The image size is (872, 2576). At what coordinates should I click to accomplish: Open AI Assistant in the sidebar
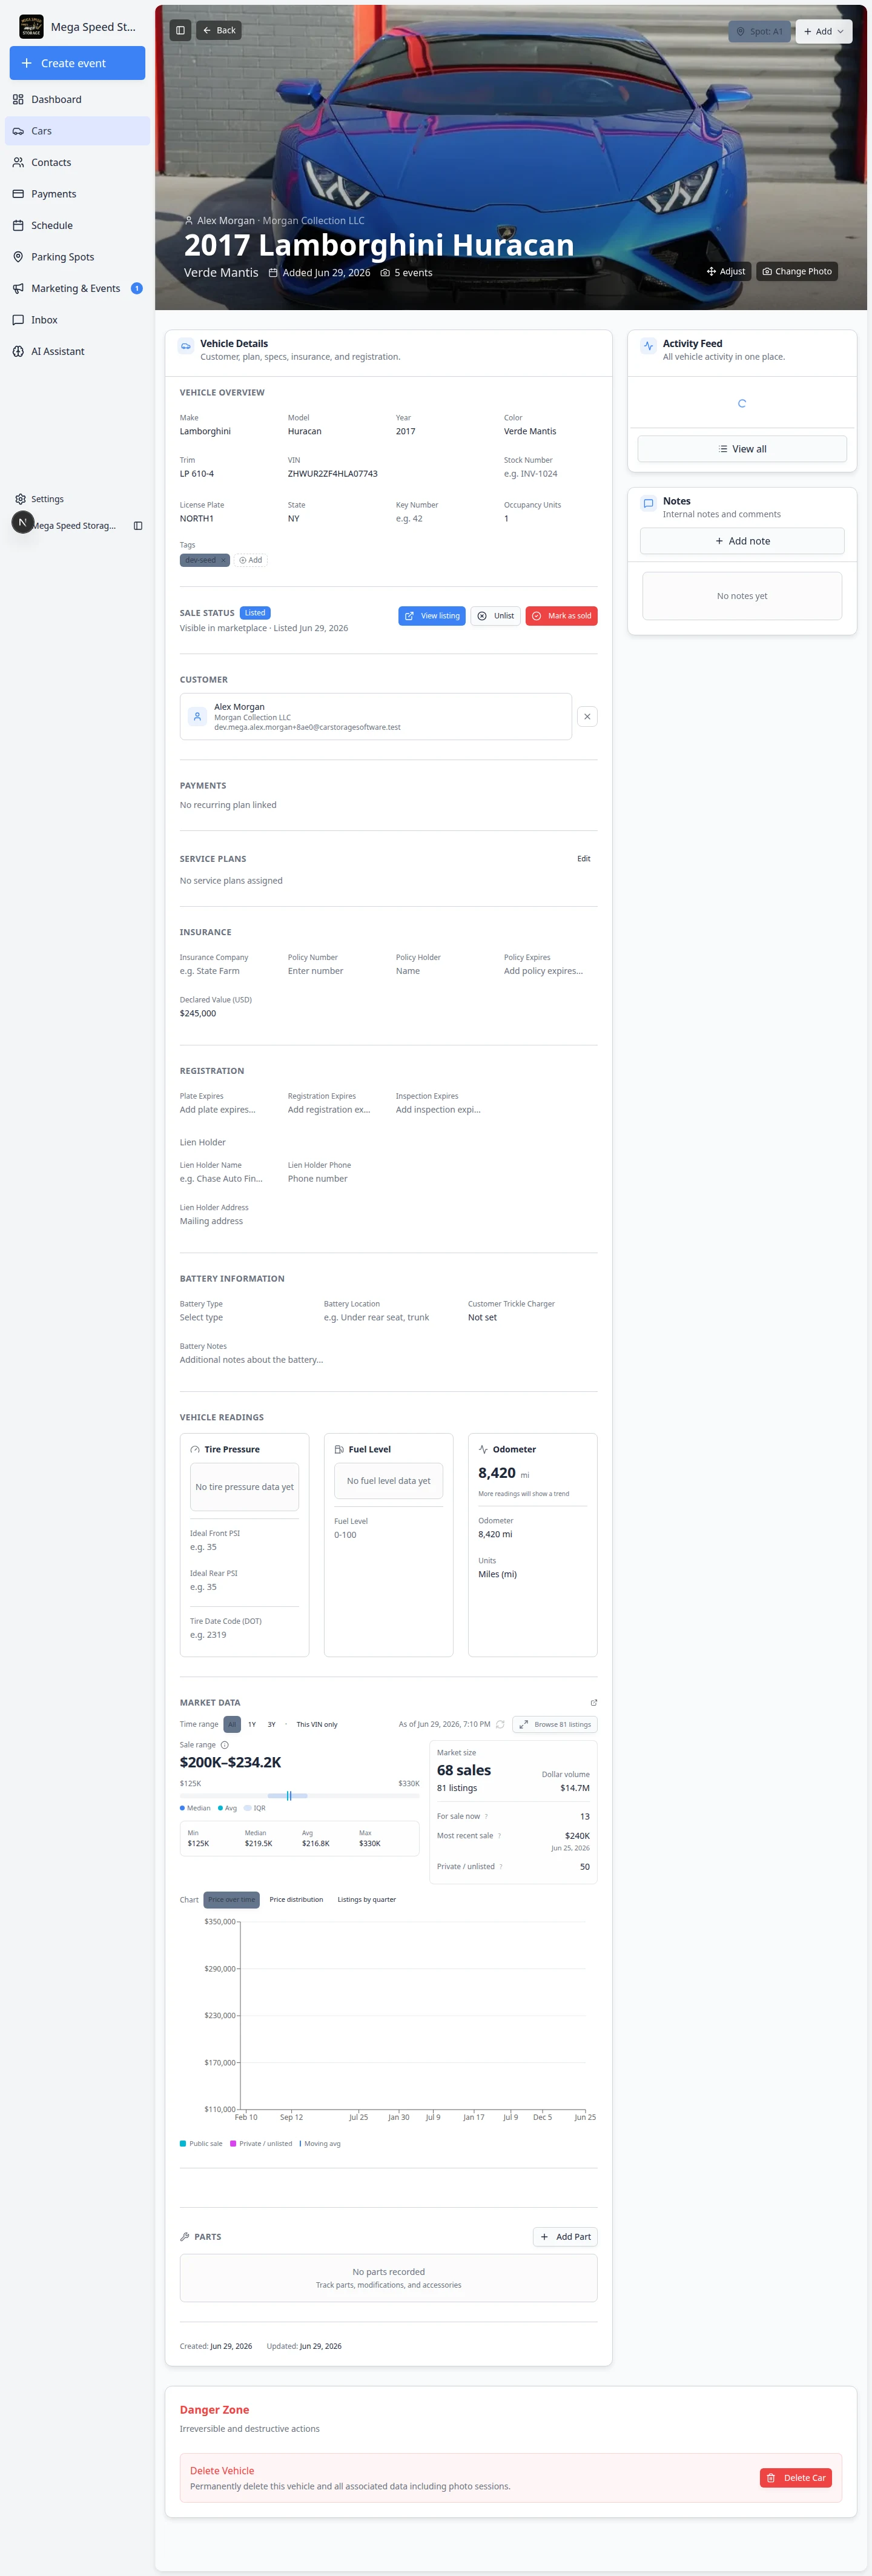point(77,351)
